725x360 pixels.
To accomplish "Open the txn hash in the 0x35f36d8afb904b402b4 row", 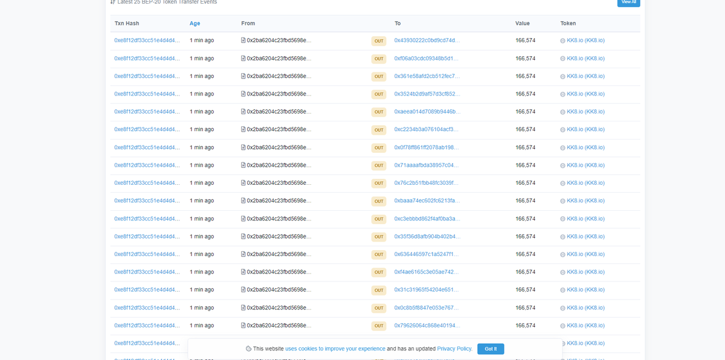I will (147, 237).
